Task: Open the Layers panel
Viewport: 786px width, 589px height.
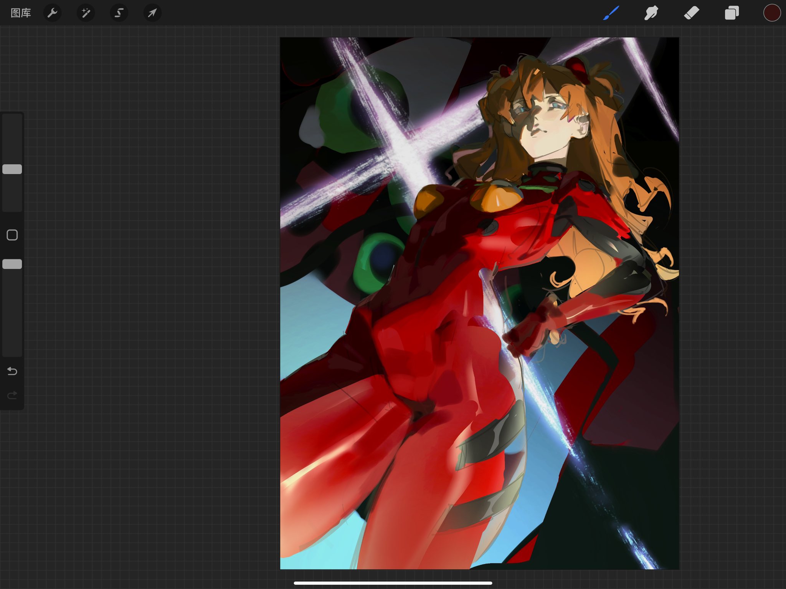Action: point(732,13)
